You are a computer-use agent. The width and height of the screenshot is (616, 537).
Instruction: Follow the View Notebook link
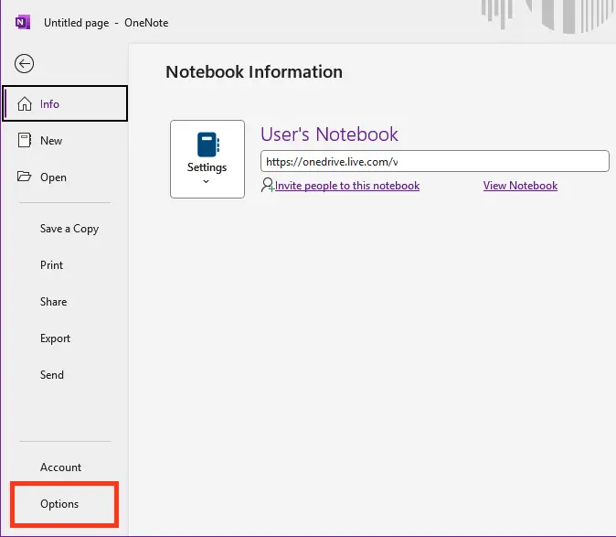pos(520,186)
